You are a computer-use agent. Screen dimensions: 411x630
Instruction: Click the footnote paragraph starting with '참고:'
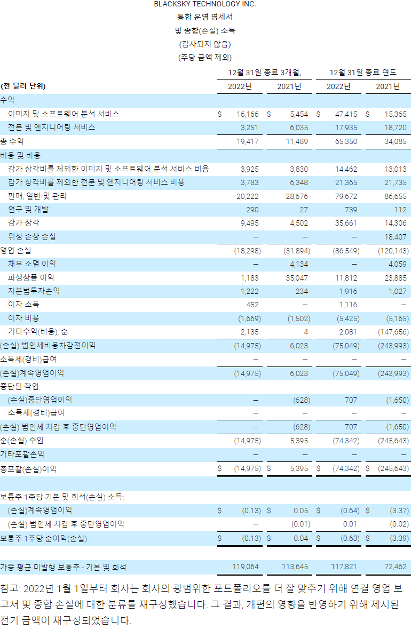tap(201, 604)
